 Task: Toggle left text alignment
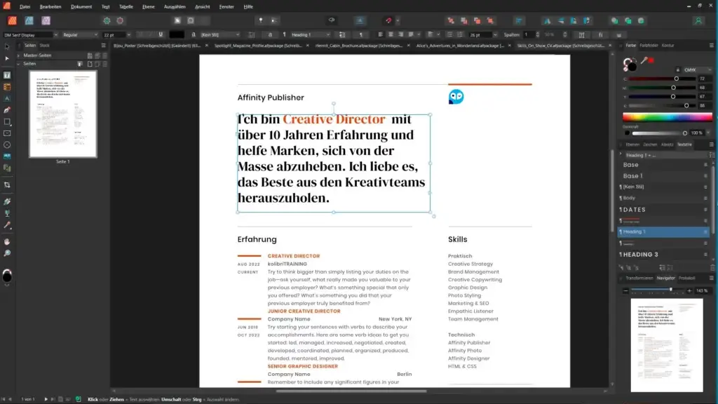[380, 35]
